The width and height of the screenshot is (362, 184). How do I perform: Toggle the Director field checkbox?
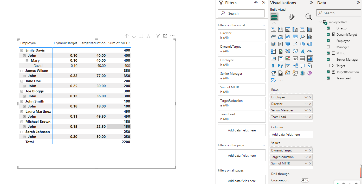coord(328,28)
